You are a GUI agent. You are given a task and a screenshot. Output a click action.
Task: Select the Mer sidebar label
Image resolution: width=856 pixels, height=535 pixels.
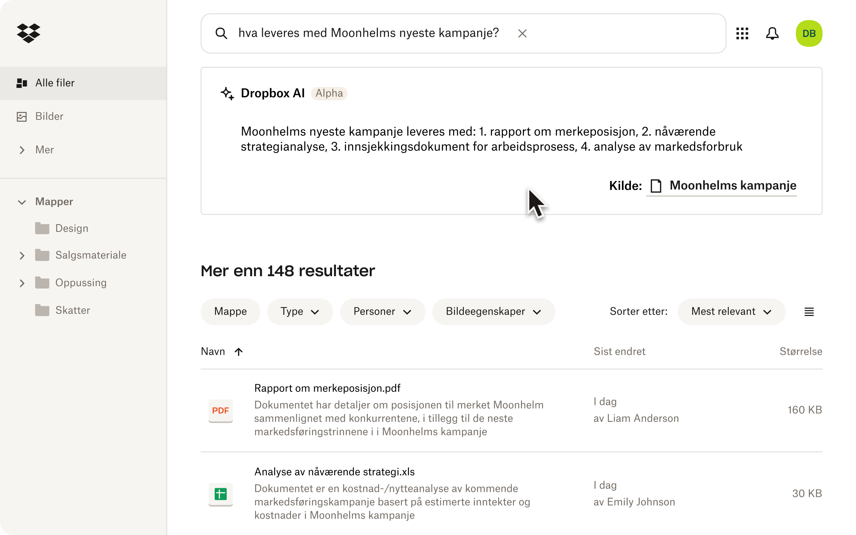point(44,150)
